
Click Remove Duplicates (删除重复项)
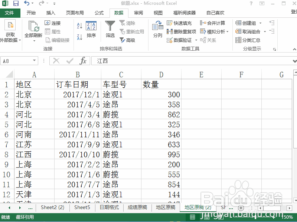pyautogui.click(x=181, y=31)
